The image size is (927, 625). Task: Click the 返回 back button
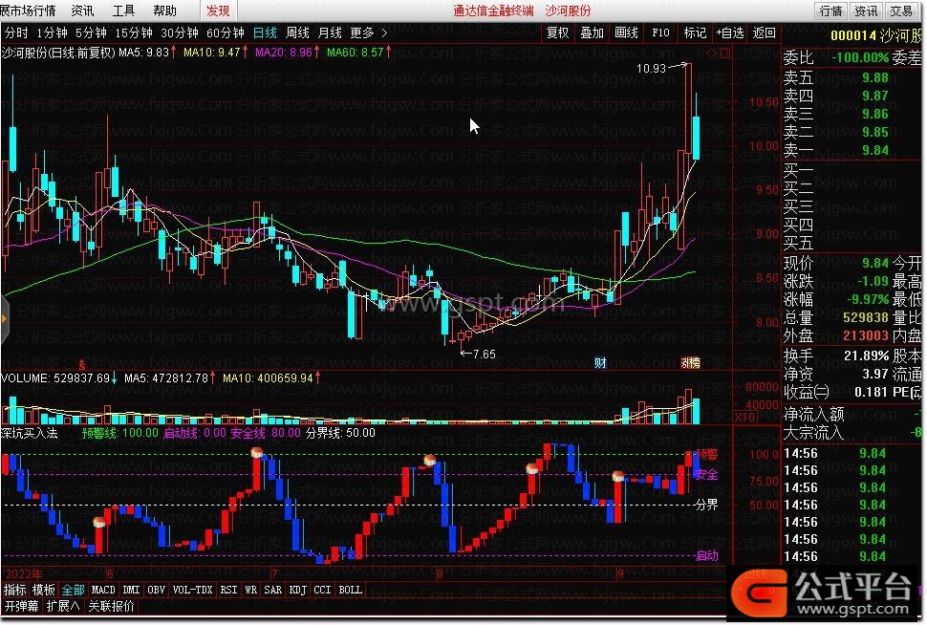(x=764, y=33)
